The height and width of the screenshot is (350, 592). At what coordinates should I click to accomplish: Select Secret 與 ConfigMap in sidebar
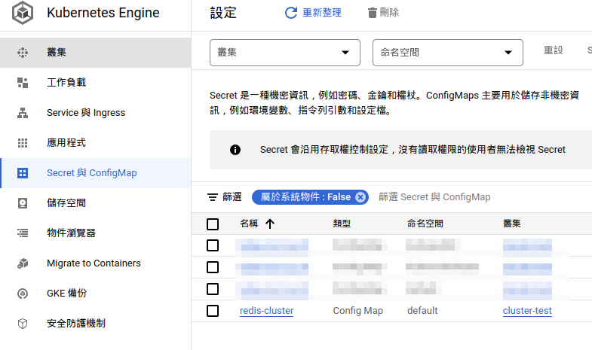[95, 173]
